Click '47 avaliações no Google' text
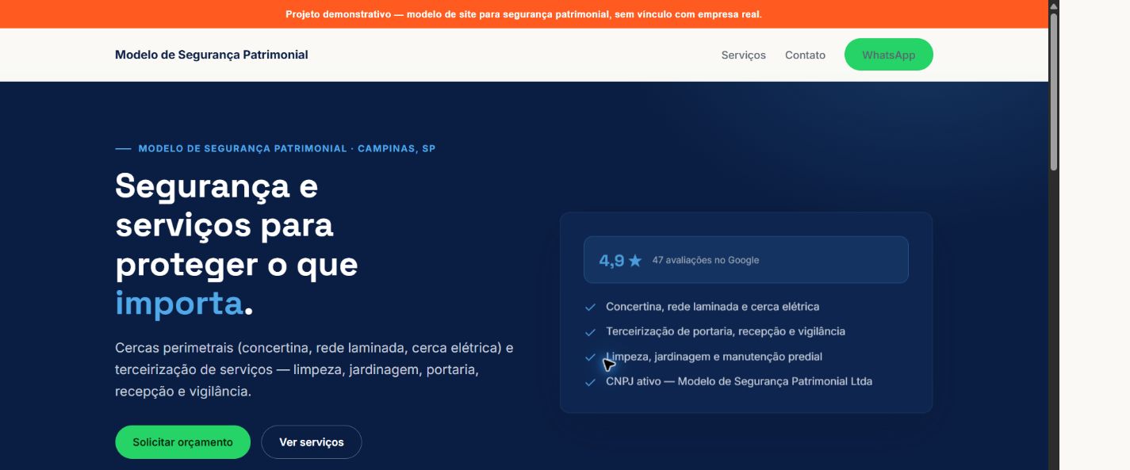This screenshot has height=470, width=1130. coord(706,260)
